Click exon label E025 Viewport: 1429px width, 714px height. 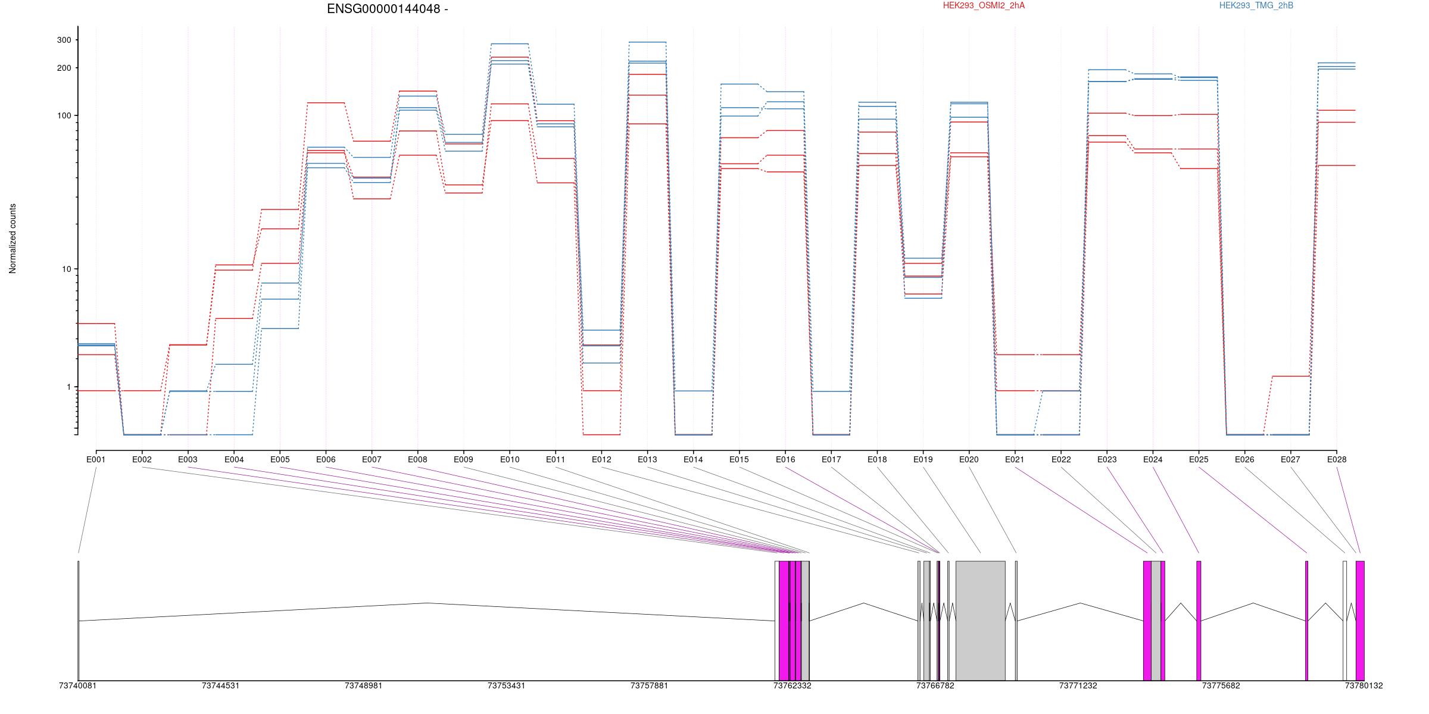point(1199,459)
